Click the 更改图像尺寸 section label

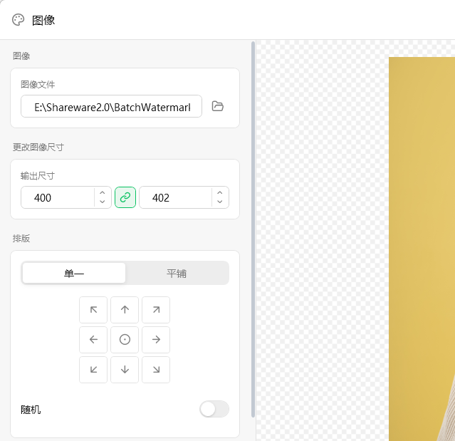coord(38,147)
